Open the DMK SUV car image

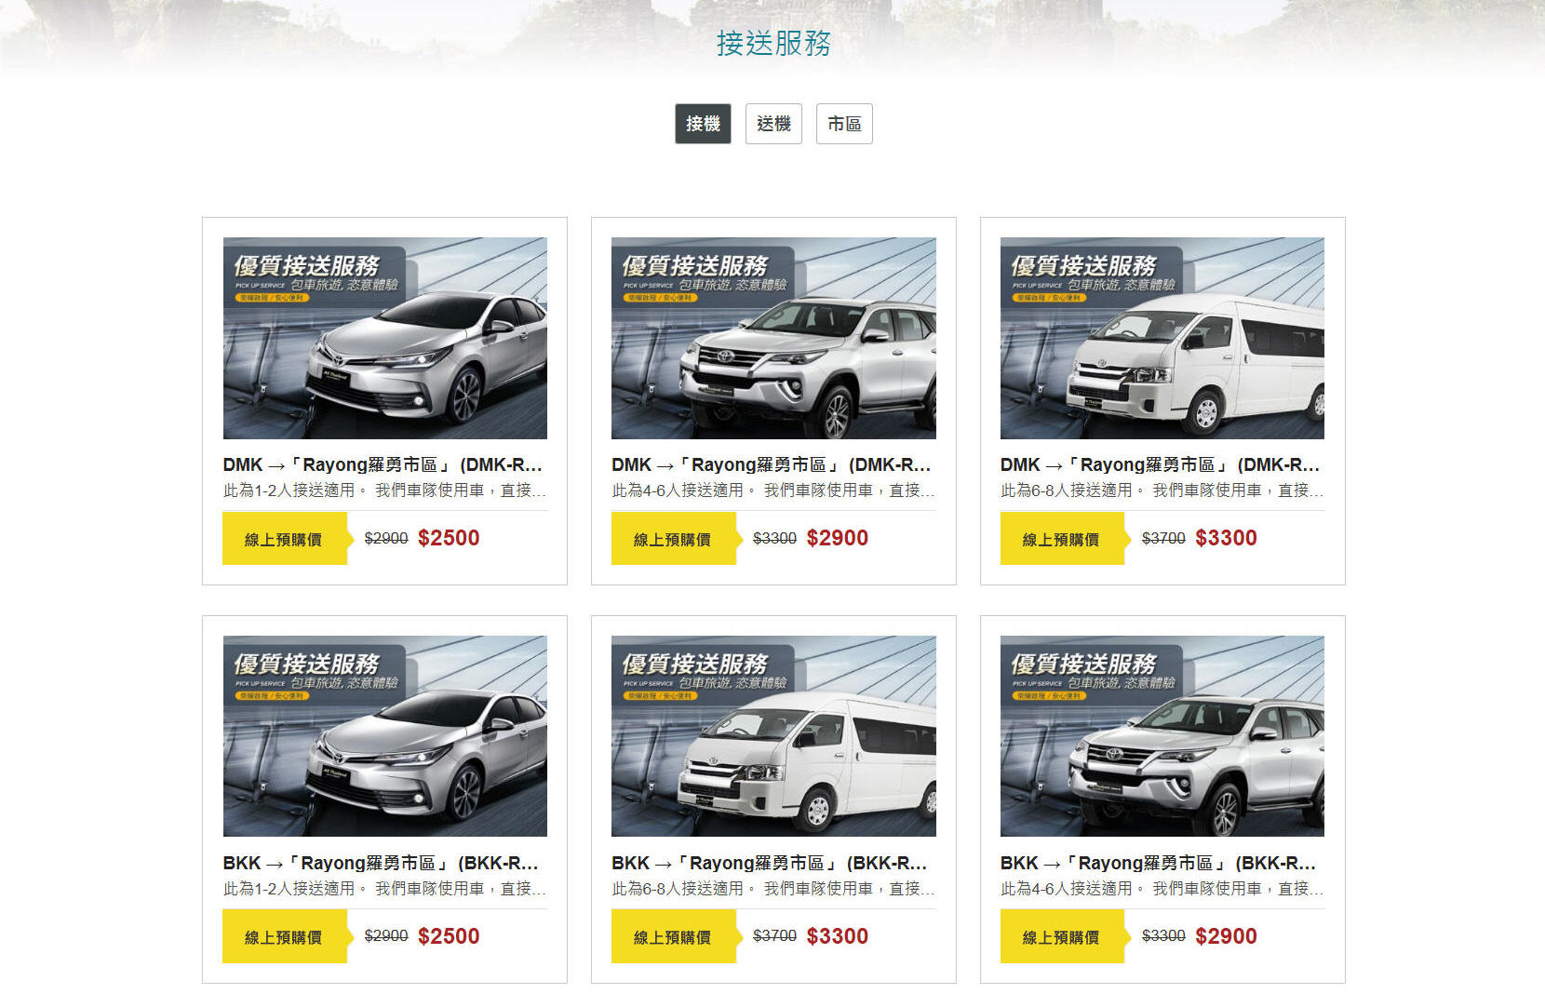tap(773, 338)
